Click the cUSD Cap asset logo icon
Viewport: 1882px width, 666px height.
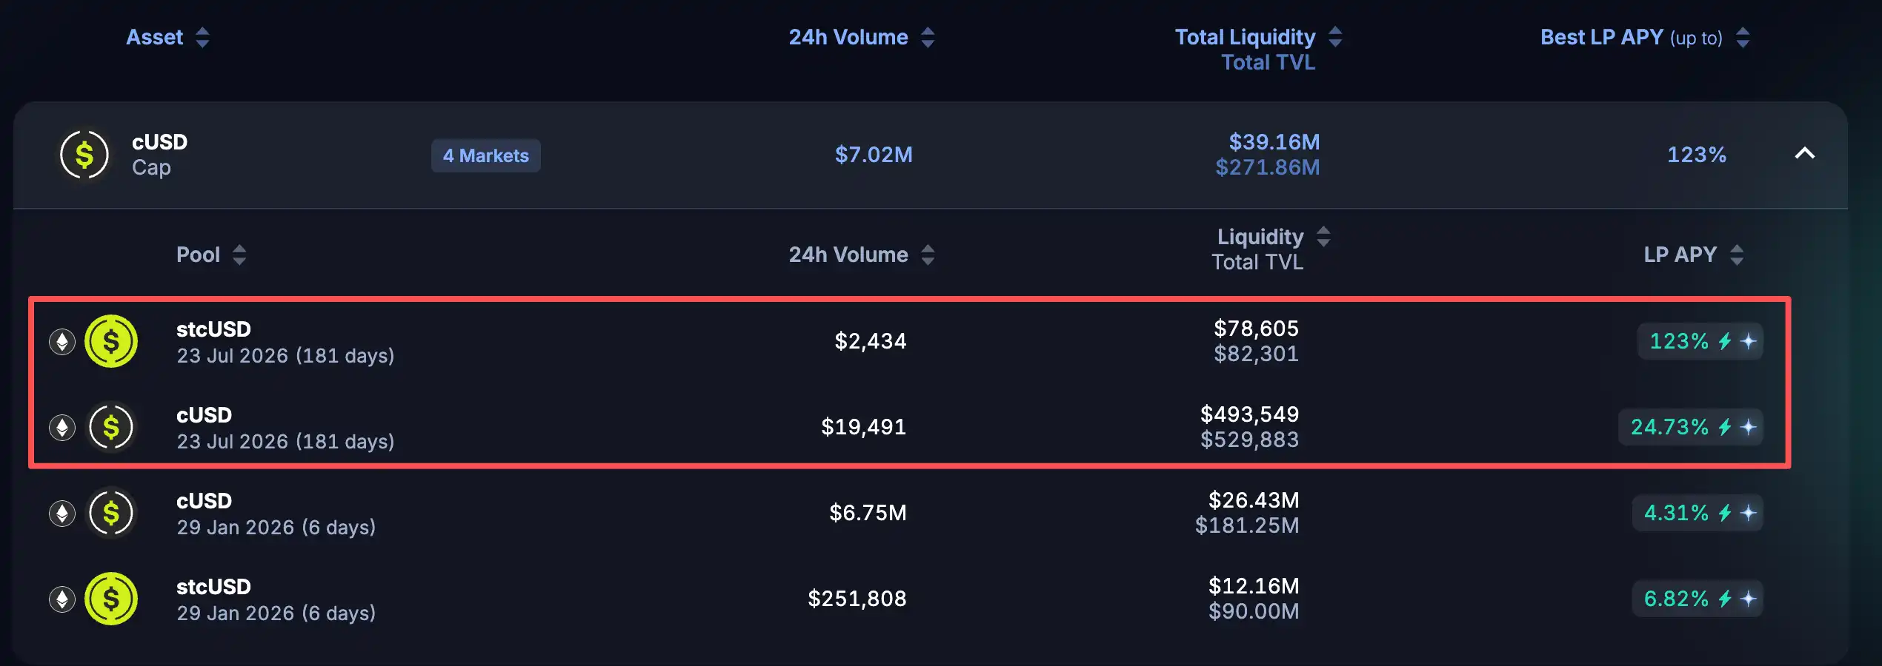click(84, 155)
